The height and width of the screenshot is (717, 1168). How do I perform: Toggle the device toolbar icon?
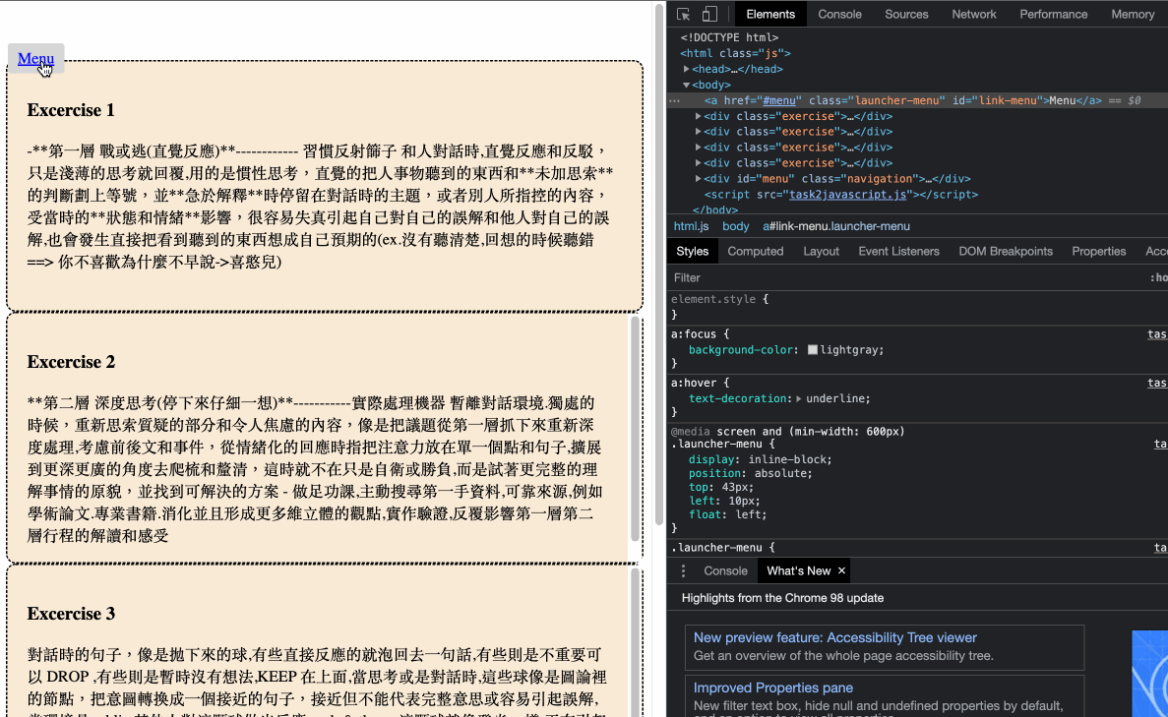tap(709, 14)
